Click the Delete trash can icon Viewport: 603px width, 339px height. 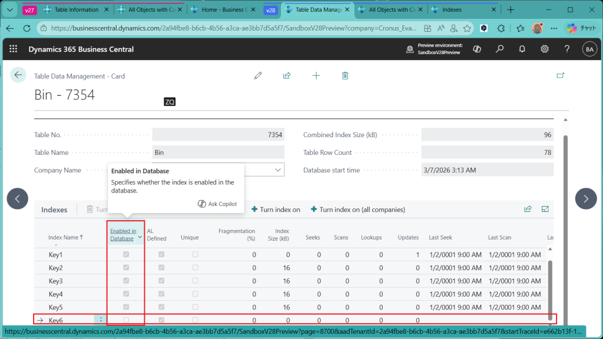[x=345, y=75]
